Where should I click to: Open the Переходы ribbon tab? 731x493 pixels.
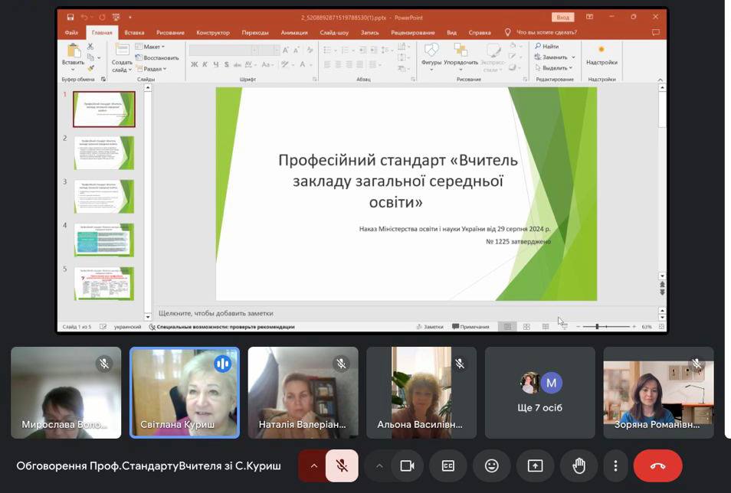pyautogui.click(x=255, y=33)
